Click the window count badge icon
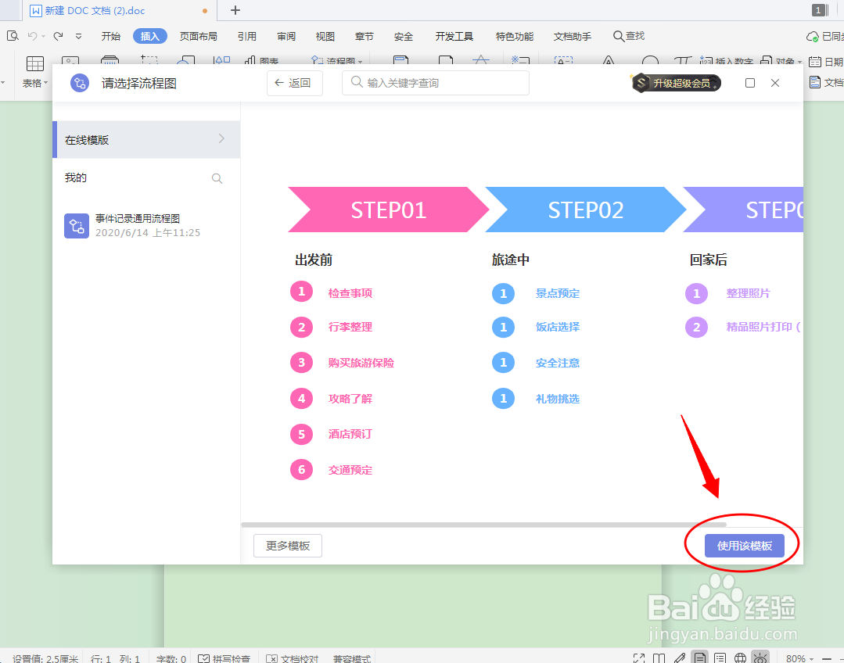Image resolution: width=844 pixels, height=663 pixels. pyautogui.click(x=819, y=10)
